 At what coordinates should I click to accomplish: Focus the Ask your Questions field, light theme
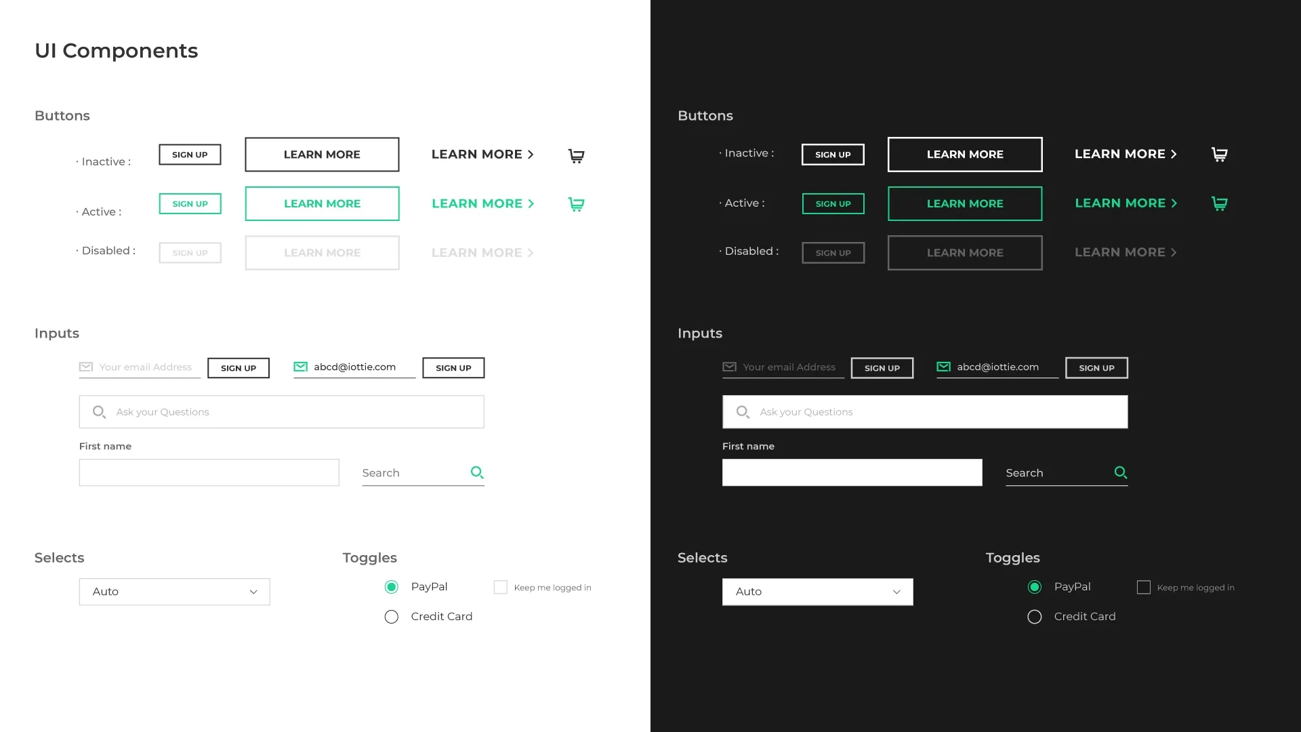click(x=281, y=412)
